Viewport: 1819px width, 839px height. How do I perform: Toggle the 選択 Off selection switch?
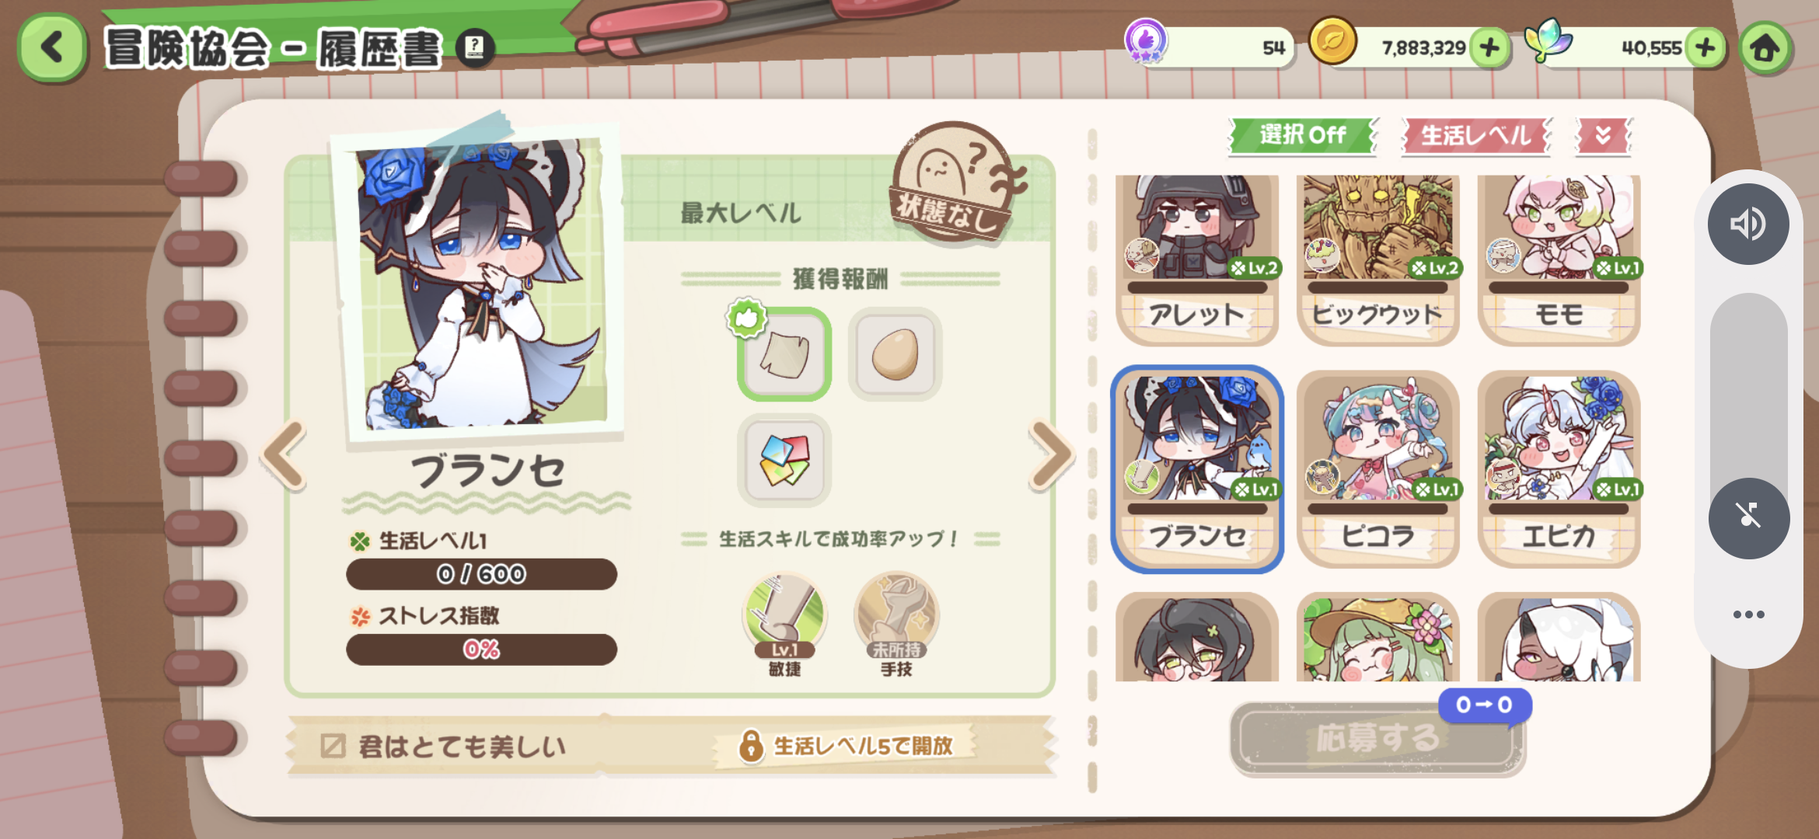1303,136
